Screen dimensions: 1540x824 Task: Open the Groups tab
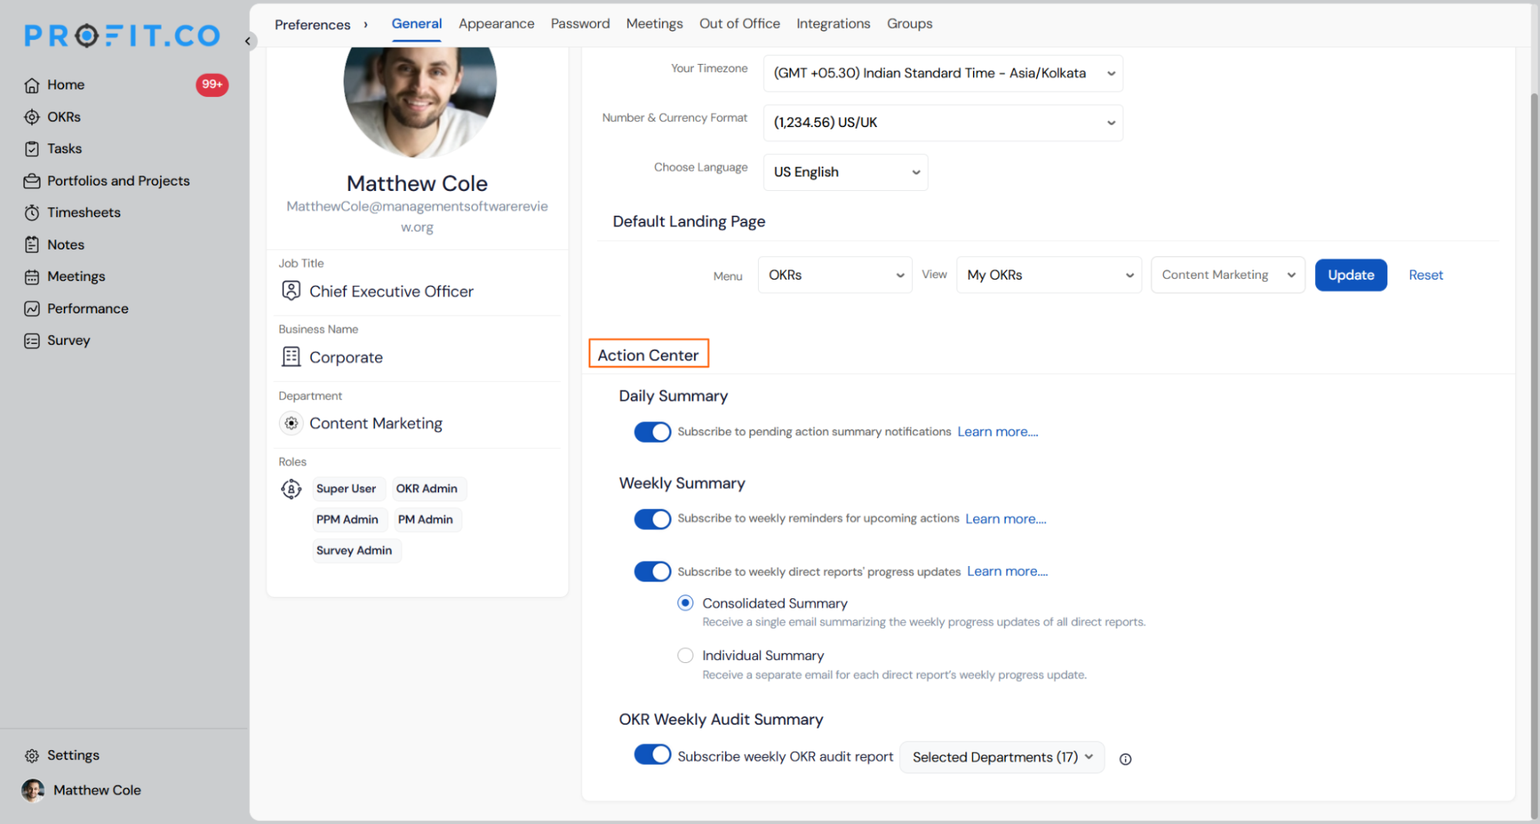pyautogui.click(x=909, y=24)
